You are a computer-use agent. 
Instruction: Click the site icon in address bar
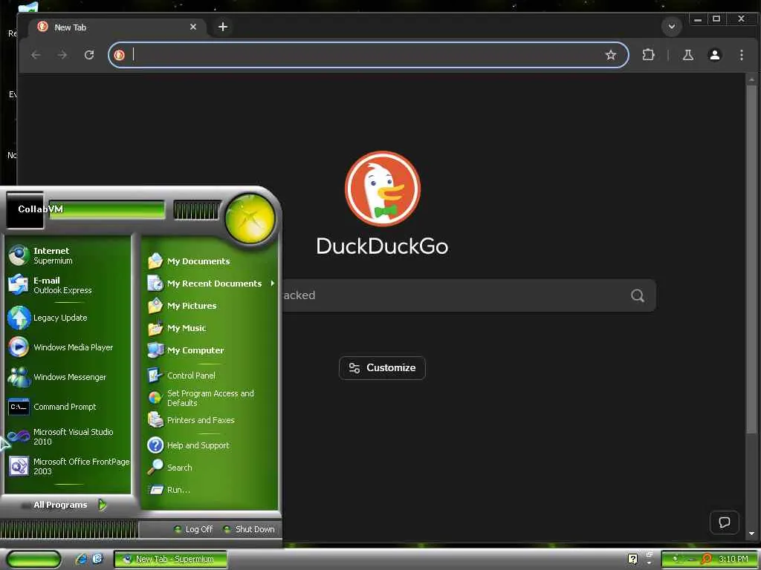pyautogui.click(x=120, y=55)
